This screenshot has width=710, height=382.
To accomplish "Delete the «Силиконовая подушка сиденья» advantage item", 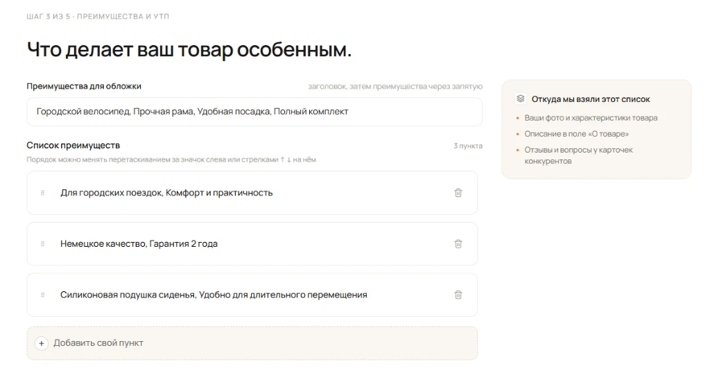I will pyautogui.click(x=458, y=295).
